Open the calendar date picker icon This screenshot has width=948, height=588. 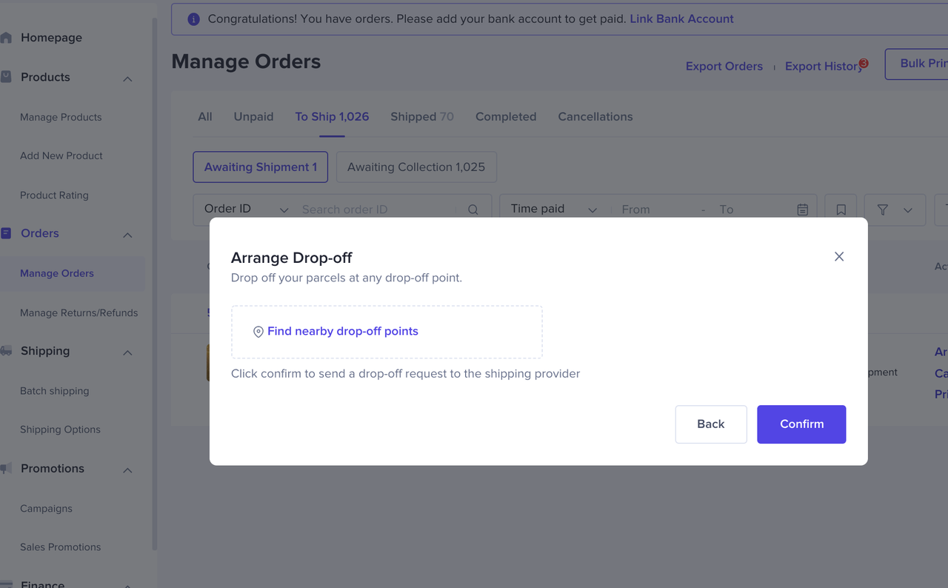click(802, 210)
